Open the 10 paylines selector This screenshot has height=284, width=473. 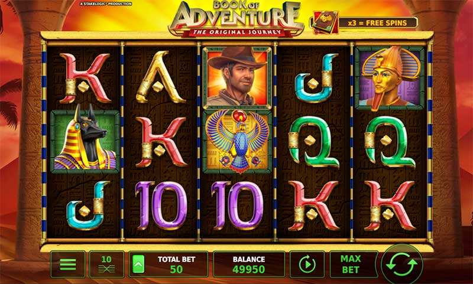click(x=106, y=264)
